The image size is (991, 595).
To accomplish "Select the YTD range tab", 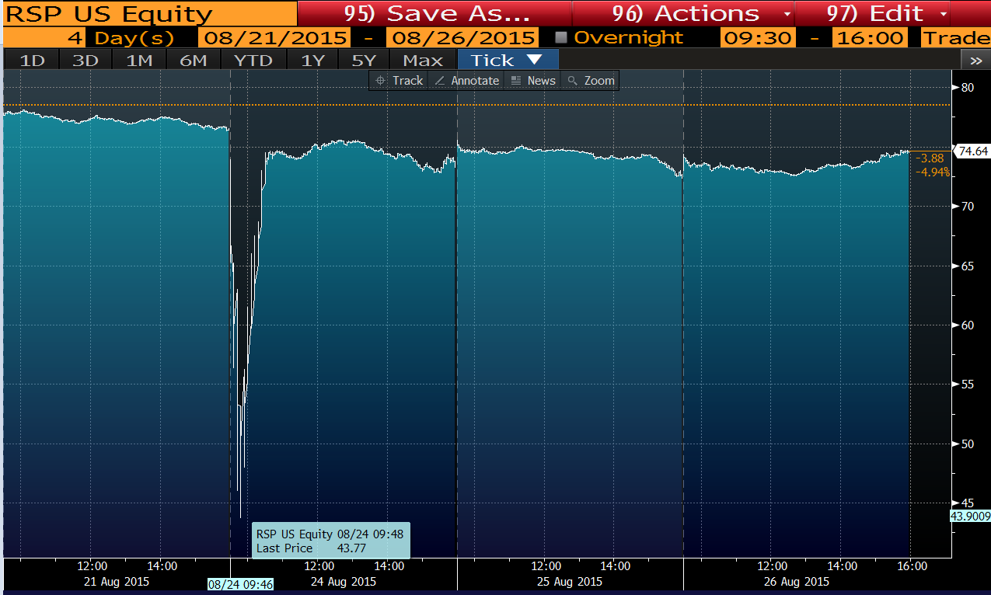I will tap(252, 60).
